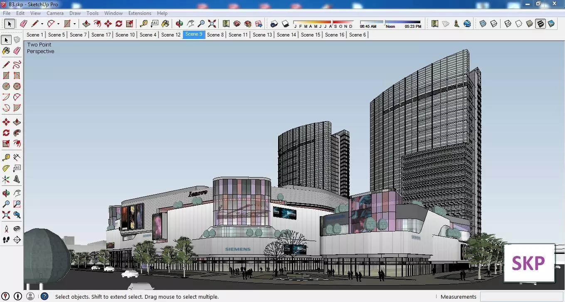The image size is (565, 302).
Task: Select the Section Plane tool
Action: click(17, 239)
